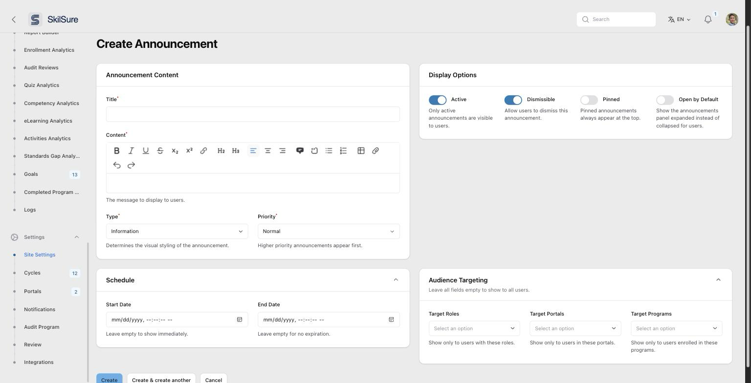Viewport: 751px width, 383px height.
Task: Insert bulleted list
Action: [x=329, y=150]
